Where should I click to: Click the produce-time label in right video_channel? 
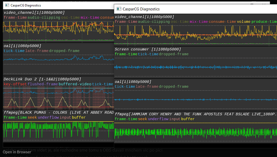264,22
